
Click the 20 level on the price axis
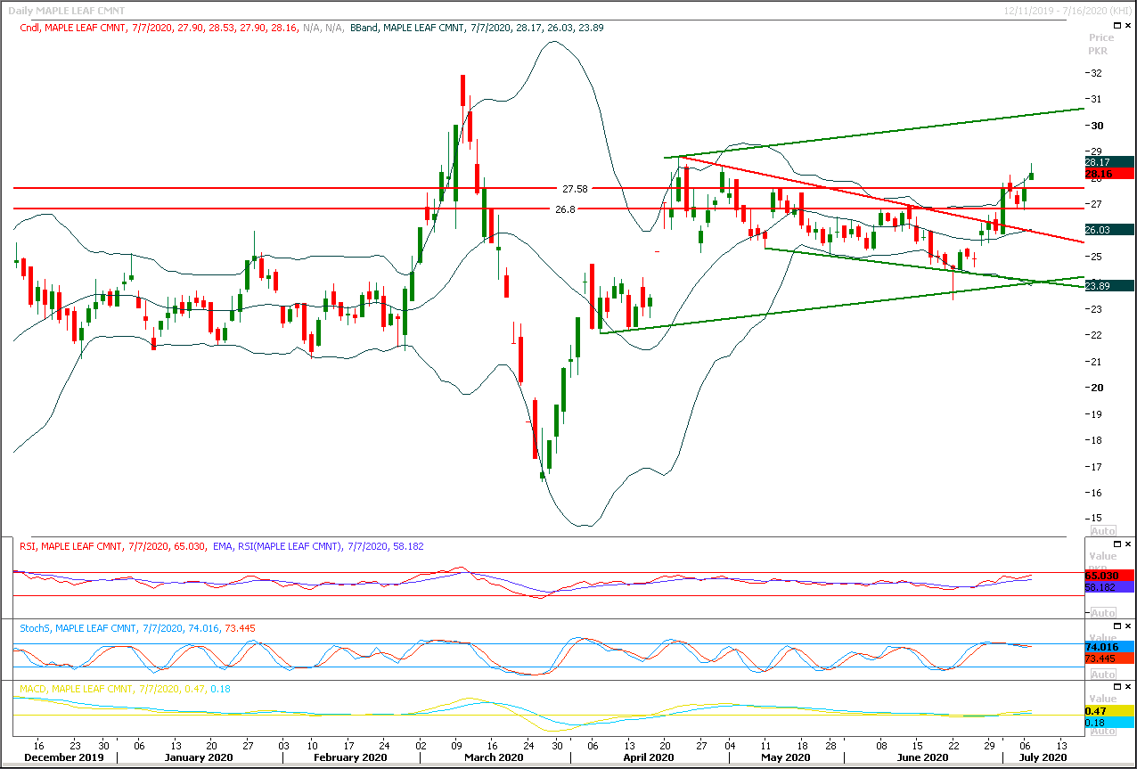pos(1099,388)
